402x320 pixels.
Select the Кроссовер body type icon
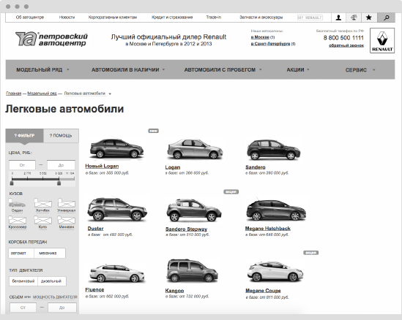pos(17,220)
